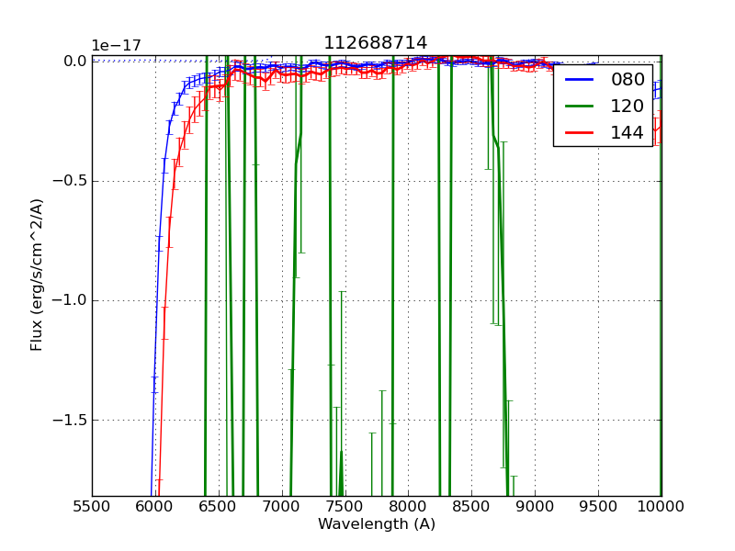The width and height of the screenshot is (735, 551).
Task: Select the 080 legend label
Action: (628, 80)
